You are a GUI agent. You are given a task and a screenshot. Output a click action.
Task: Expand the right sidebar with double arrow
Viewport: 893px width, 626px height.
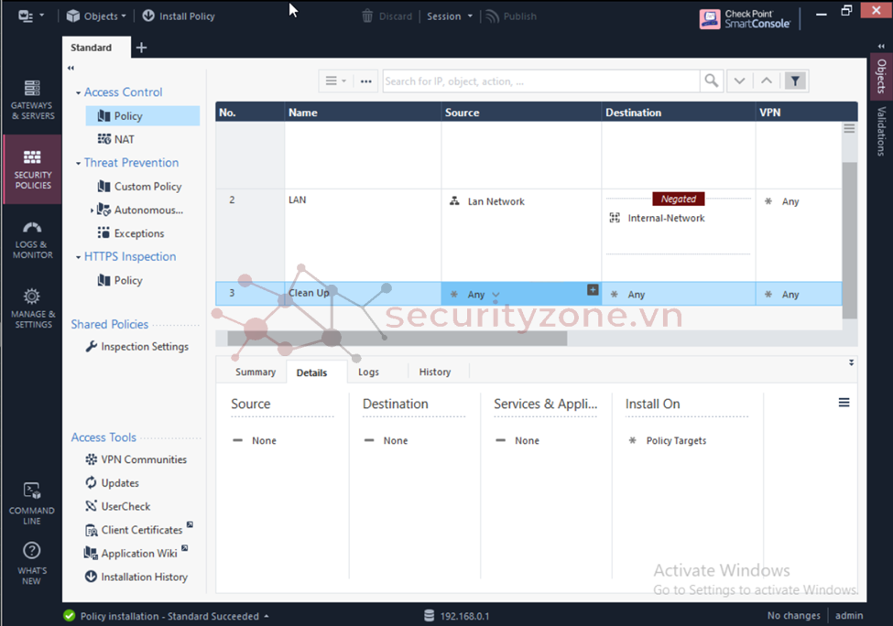coord(881,46)
